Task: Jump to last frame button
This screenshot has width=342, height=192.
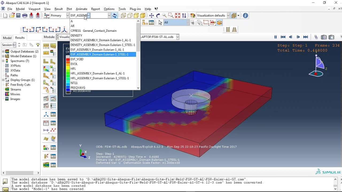Action: (x=306, y=37)
